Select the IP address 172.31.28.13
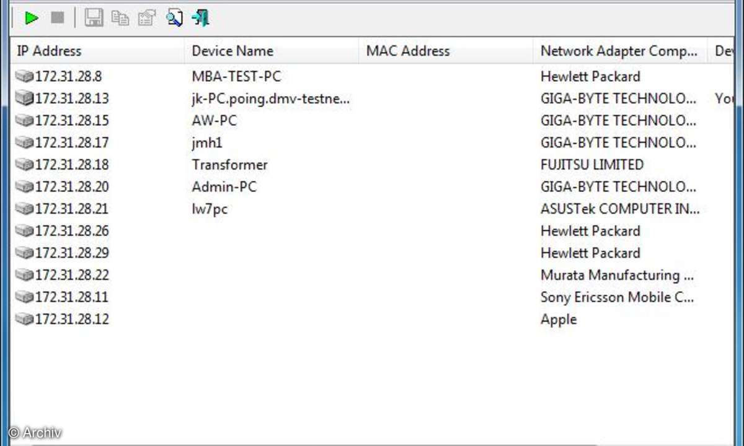This screenshot has width=744, height=446. tap(72, 98)
